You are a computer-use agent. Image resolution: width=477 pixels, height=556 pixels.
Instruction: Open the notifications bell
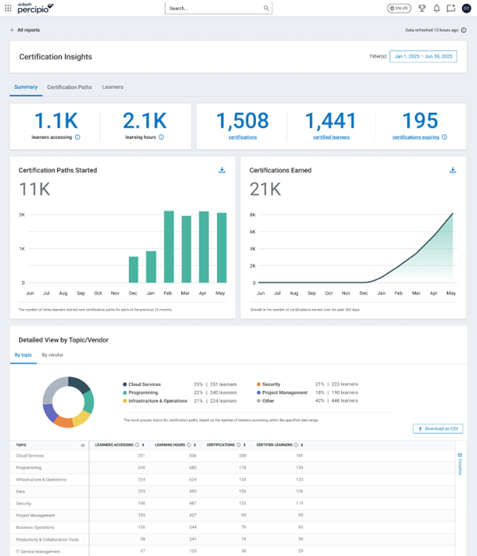pos(436,9)
